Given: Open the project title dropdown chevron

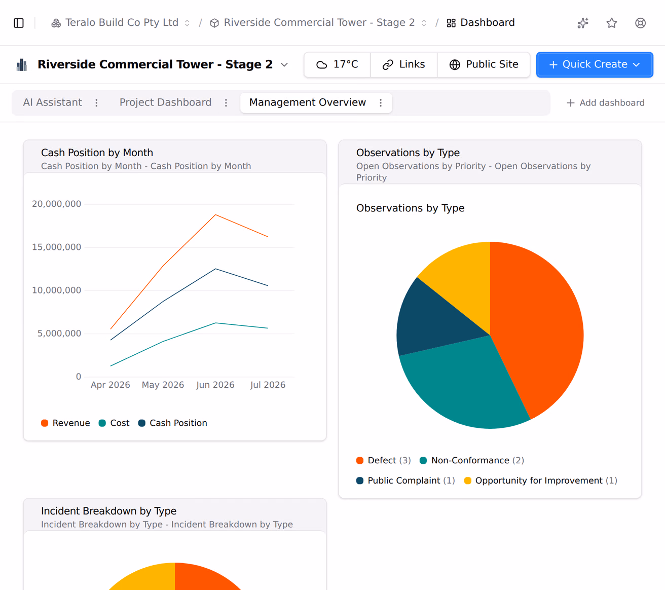Looking at the screenshot, I should [284, 64].
